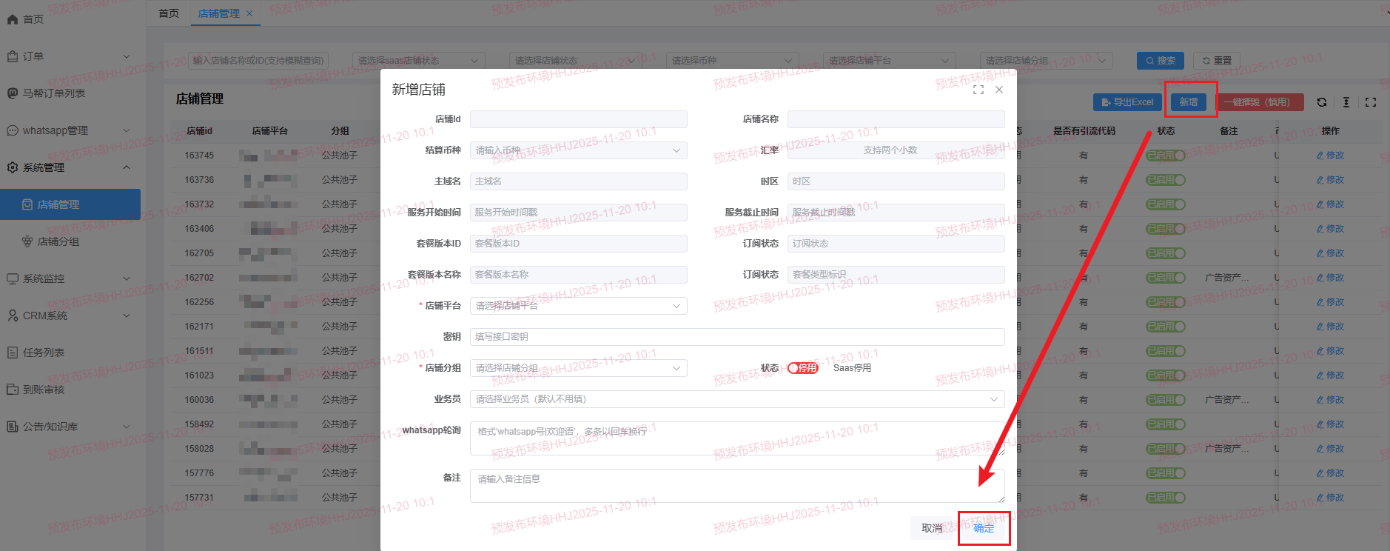The width and height of the screenshot is (1390, 551).
Task: Click the pencil 修改 icon for store 163745
Action: 1320,156
